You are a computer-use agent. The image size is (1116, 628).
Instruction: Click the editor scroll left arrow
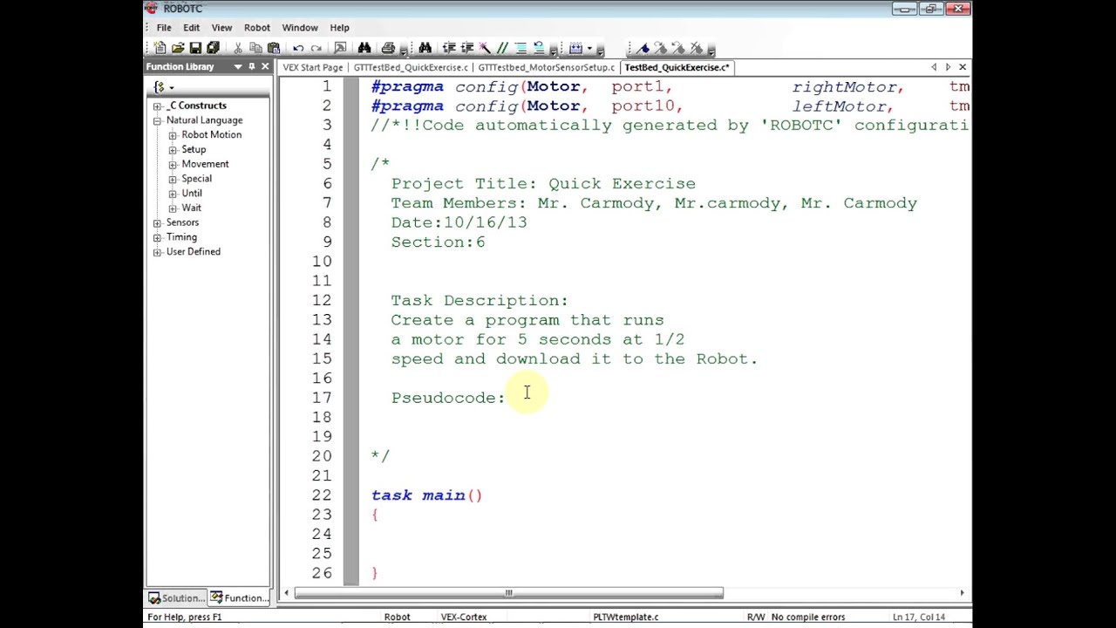(x=286, y=593)
